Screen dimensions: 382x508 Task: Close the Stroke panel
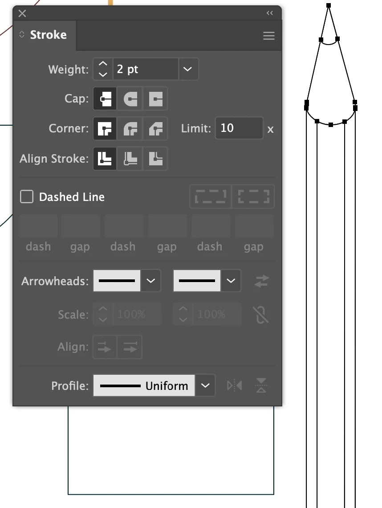22,13
